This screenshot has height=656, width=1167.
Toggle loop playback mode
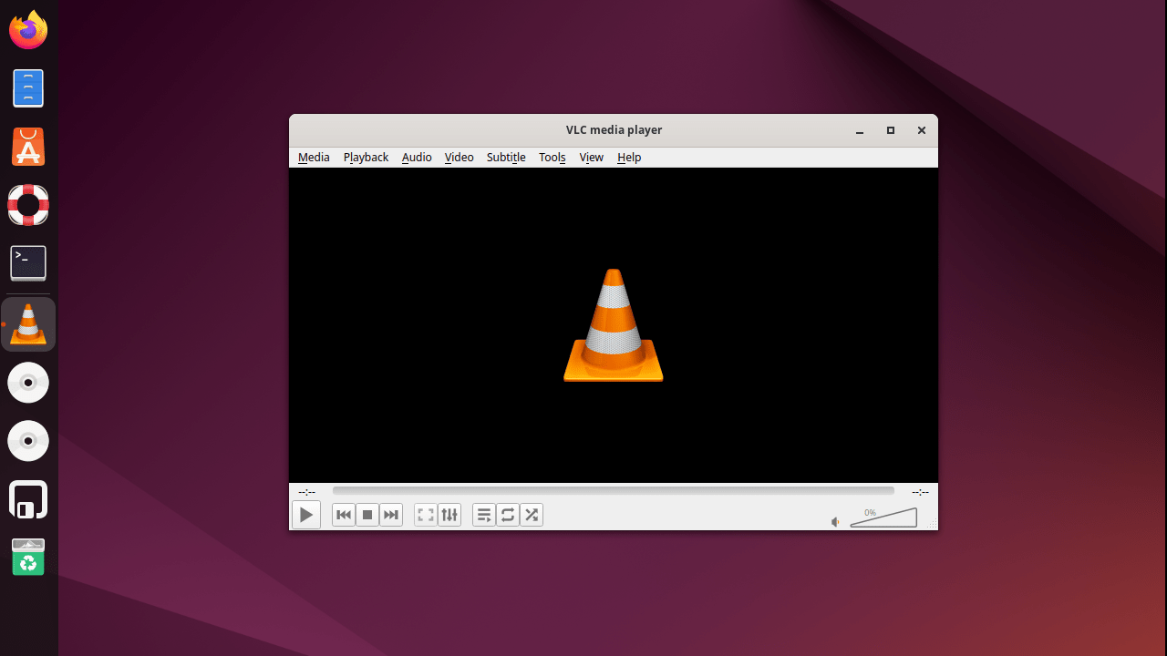[x=507, y=514]
